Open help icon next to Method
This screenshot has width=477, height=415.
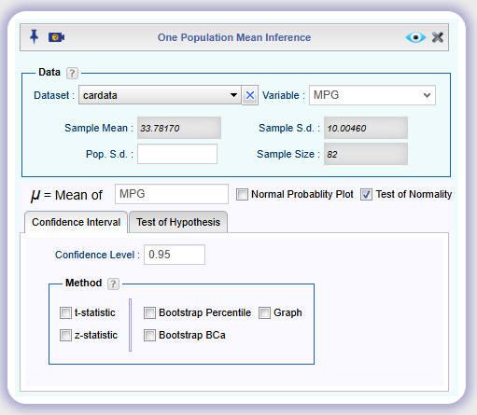point(113,284)
